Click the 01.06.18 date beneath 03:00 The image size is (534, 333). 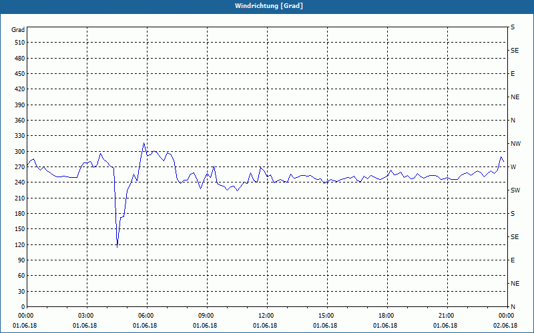click(85, 326)
